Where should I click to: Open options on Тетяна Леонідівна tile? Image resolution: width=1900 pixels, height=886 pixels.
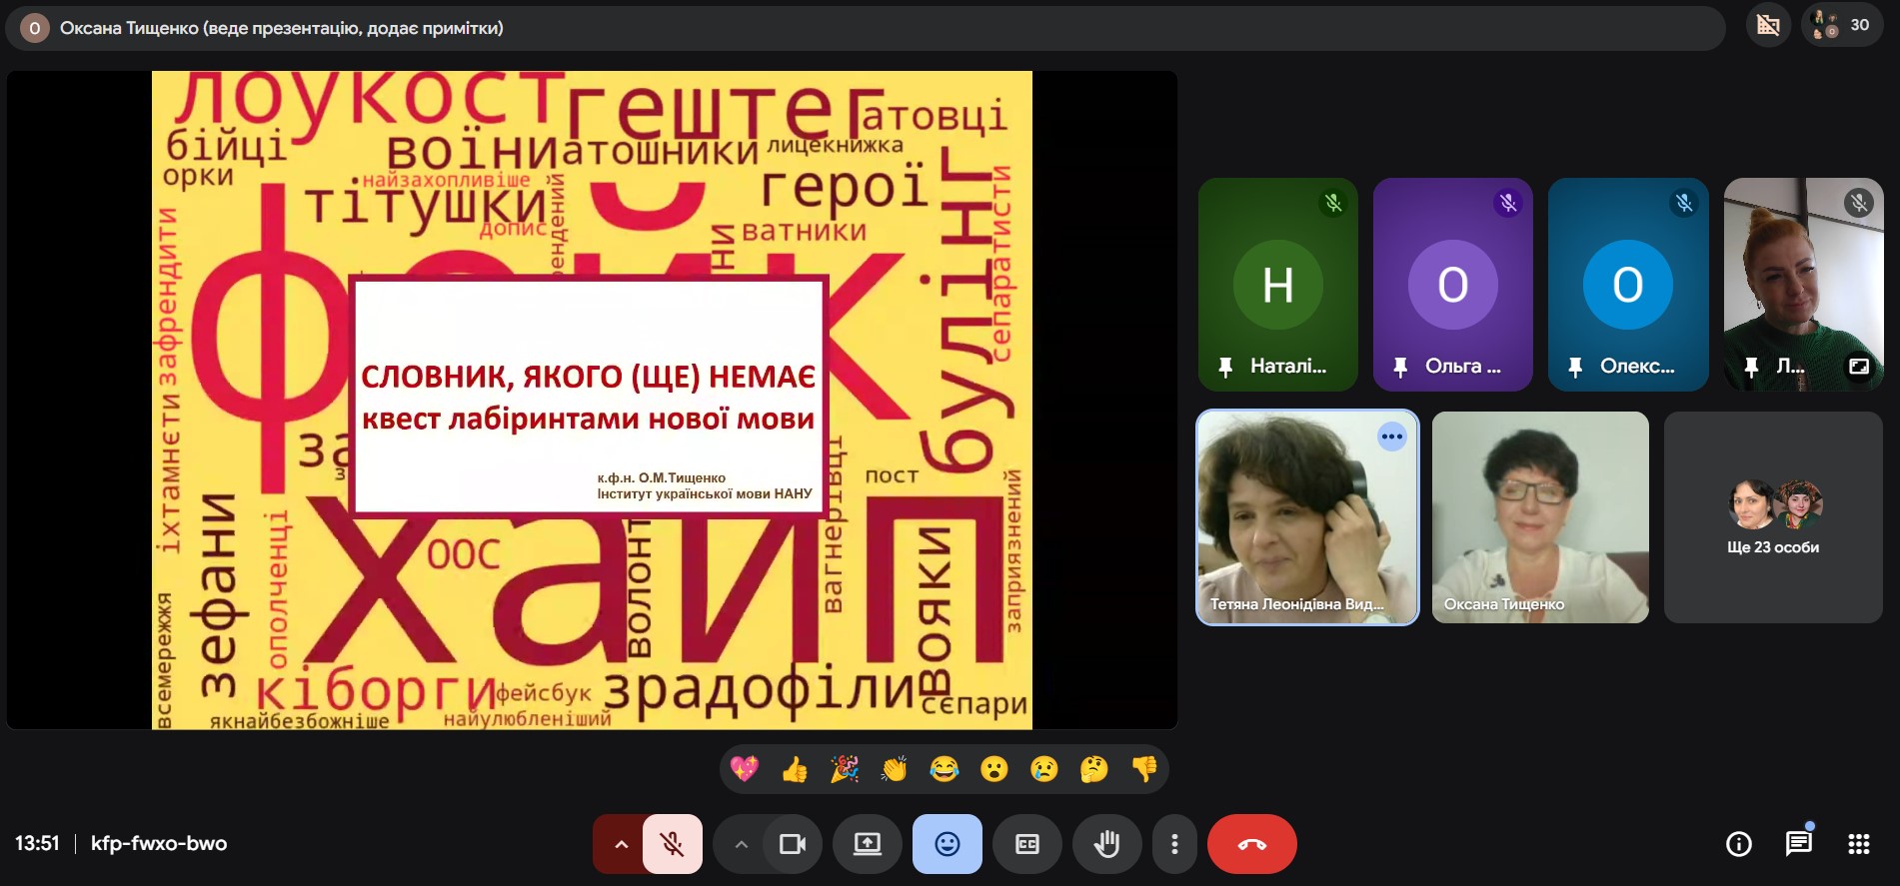coord(1391,437)
